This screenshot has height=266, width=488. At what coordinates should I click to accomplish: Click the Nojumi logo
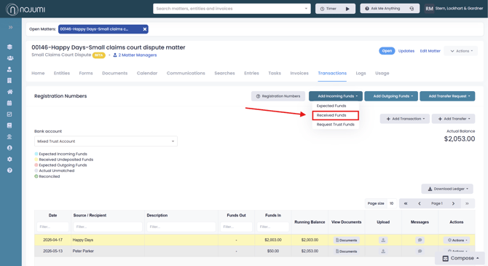coord(25,9)
